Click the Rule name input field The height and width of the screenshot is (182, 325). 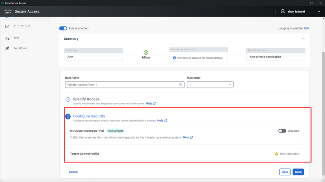[125, 85]
